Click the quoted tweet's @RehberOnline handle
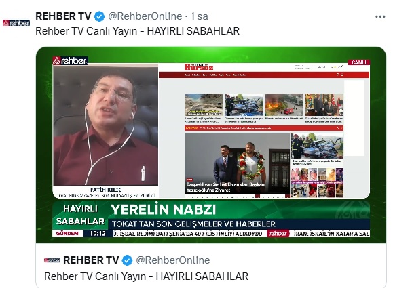 coord(173,260)
